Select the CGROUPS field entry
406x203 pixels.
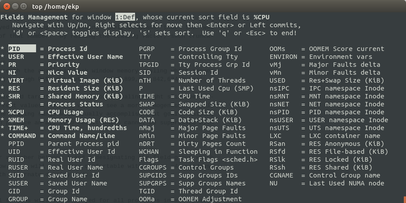[186, 167]
